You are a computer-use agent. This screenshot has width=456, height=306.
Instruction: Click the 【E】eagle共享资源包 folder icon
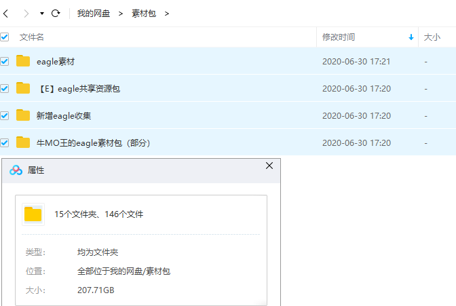tap(23, 88)
